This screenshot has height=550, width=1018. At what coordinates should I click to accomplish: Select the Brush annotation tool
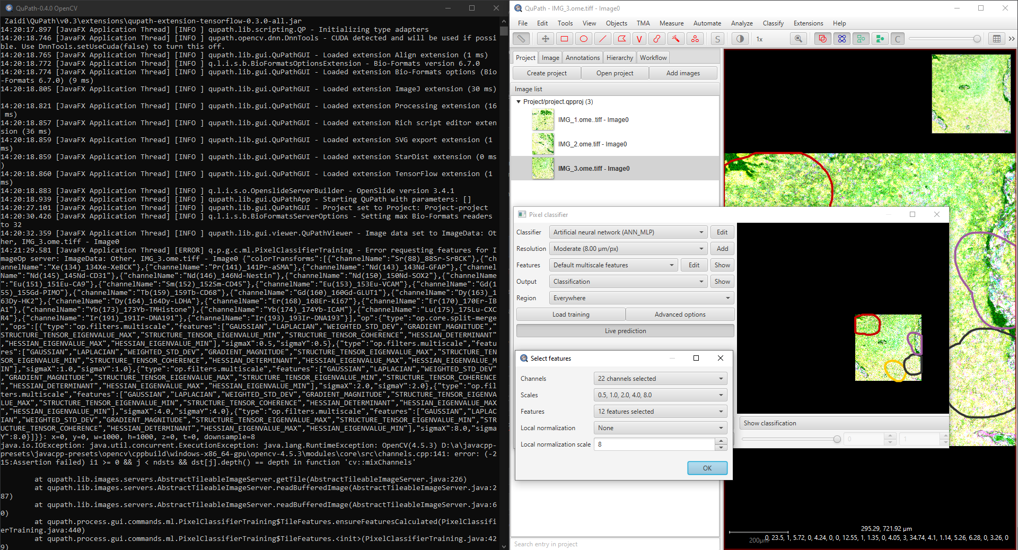pyautogui.click(x=657, y=39)
